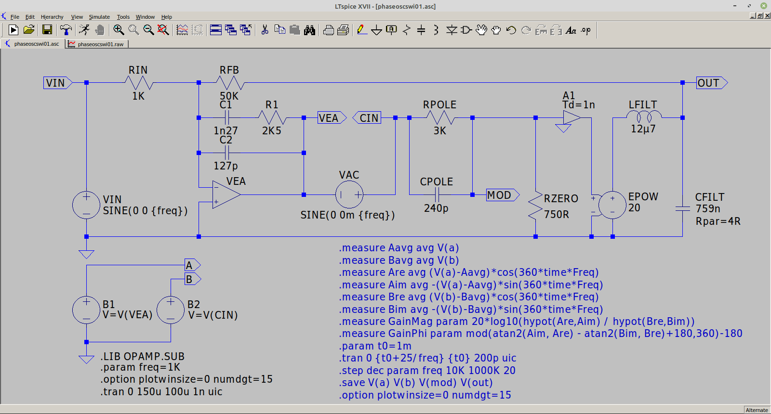Open the Component gate-symbol picker
This screenshot has height=414, width=771.
coord(466,30)
